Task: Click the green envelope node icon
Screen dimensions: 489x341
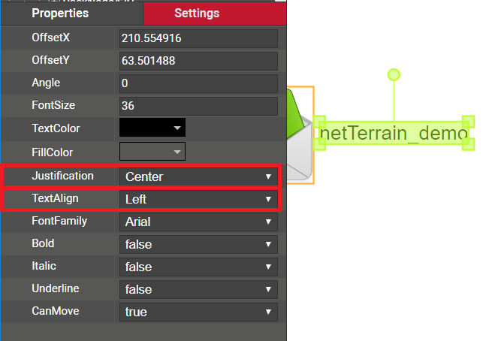Action: 299,135
